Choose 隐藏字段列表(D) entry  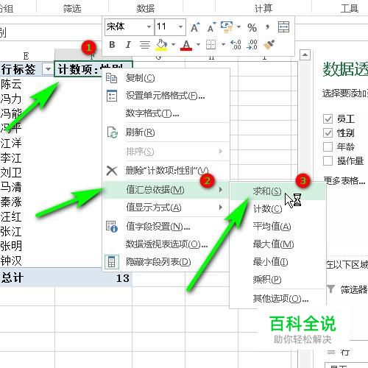166,262
